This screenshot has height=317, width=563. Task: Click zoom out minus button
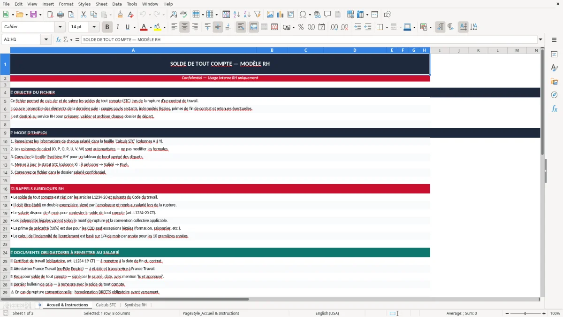point(506,313)
